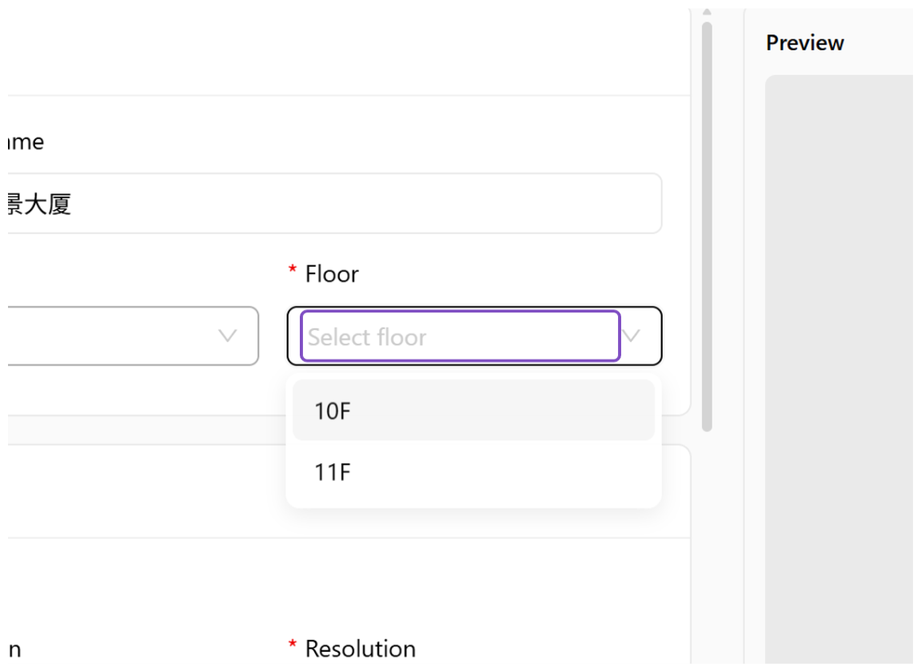This screenshot has width=921, height=672.
Task: Click the red asterisk beside Resolution
Action: (x=293, y=645)
